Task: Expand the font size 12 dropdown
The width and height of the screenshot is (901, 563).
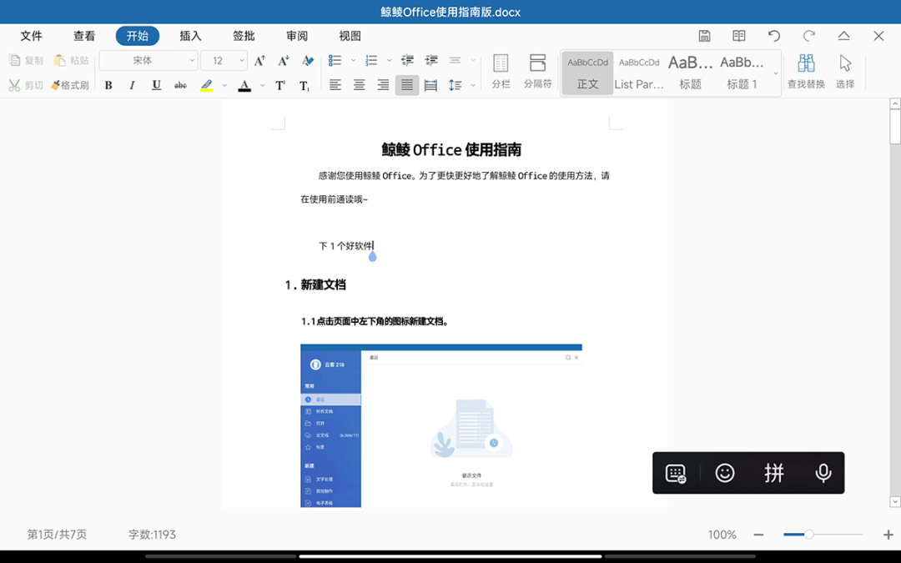Action: coord(242,61)
